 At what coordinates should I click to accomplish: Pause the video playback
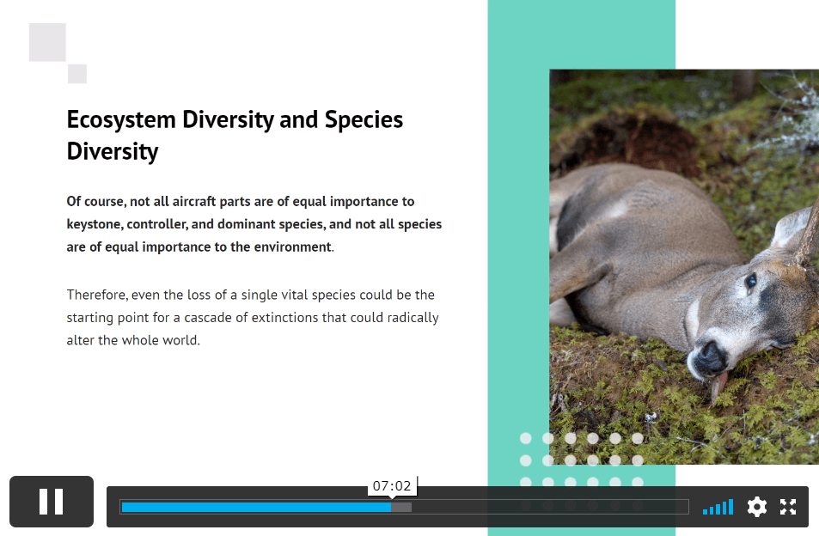pos(52,502)
